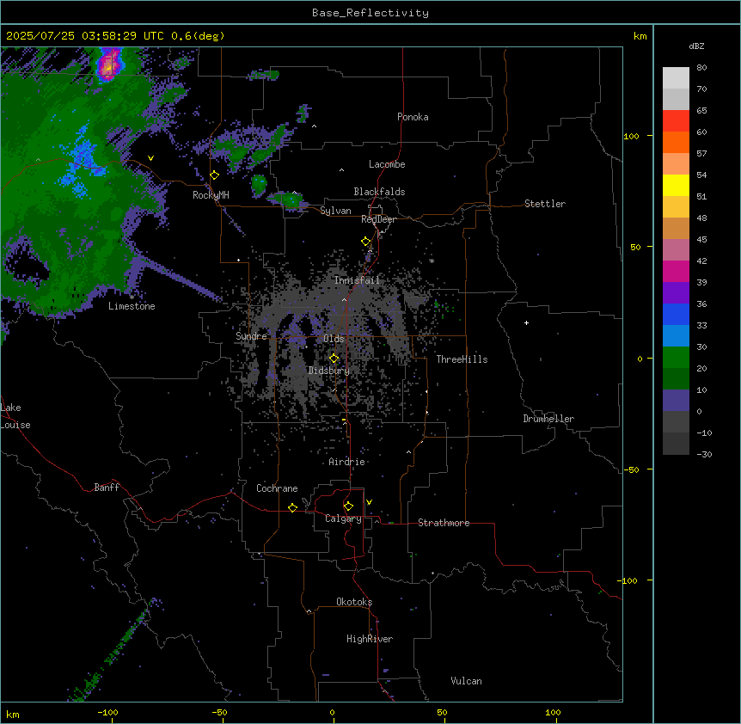The width and height of the screenshot is (741, 724).
Task: Select the yellow diamond marker south of RedDeer
Action: (366, 242)
